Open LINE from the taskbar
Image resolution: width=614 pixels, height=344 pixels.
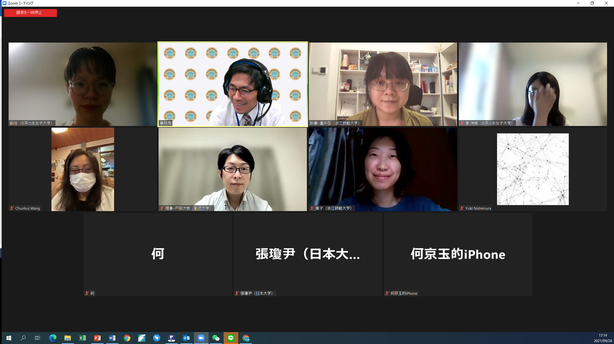[x=231, y=338]
